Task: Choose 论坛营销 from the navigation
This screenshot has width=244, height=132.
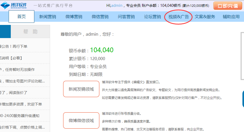Action: [x=152, y=17]
